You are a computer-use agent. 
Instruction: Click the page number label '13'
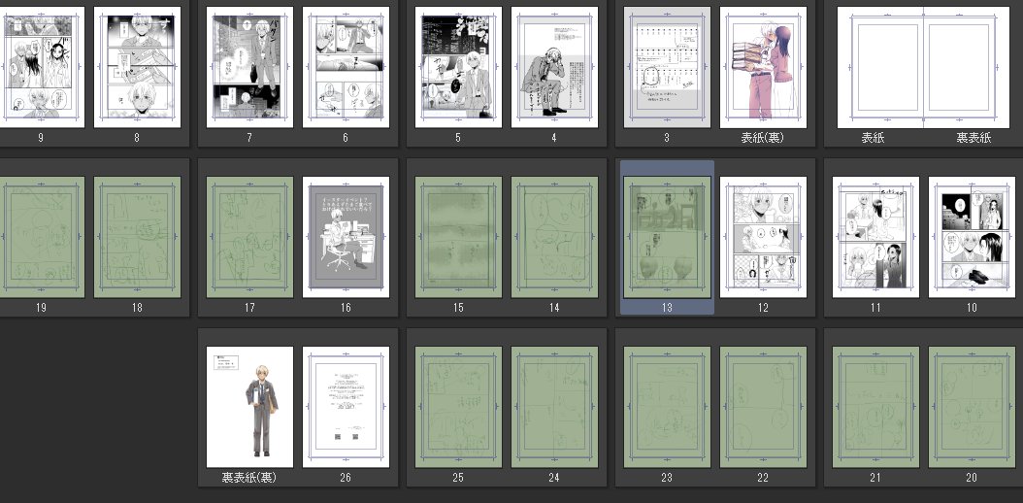click(x=667, y=307)
